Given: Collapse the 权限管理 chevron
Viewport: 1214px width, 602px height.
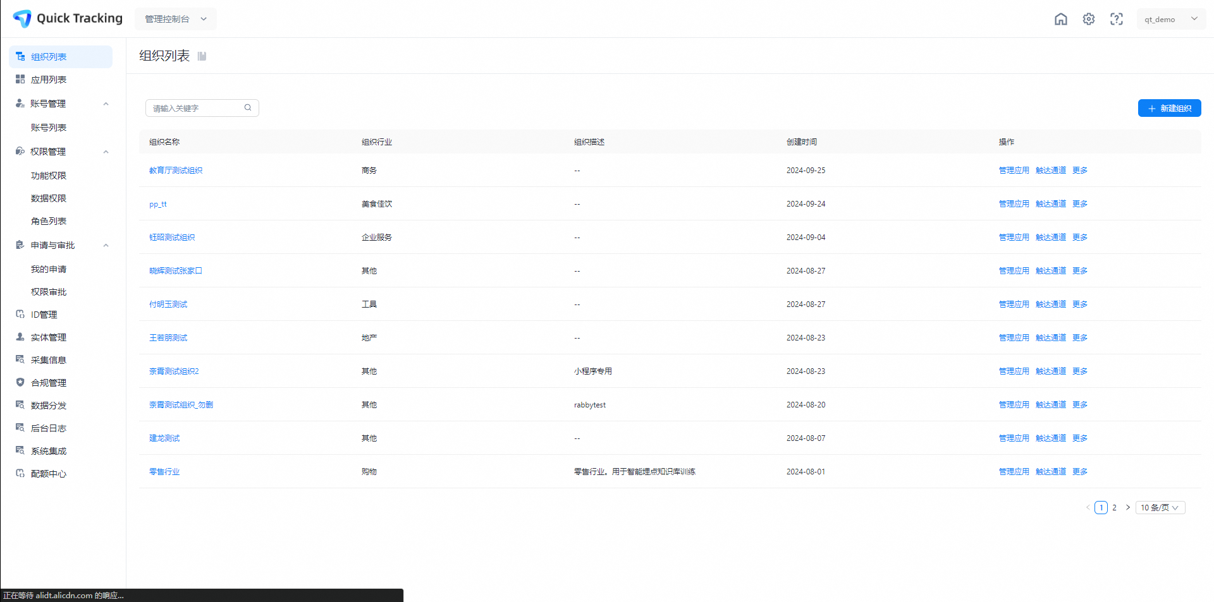Looking at the screenshot, I should [106, 152].
